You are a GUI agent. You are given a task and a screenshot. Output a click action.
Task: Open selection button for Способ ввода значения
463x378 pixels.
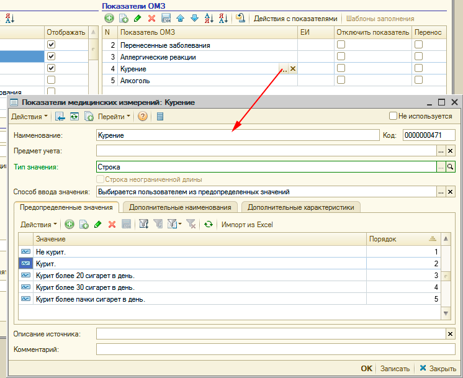coord(441,192)
